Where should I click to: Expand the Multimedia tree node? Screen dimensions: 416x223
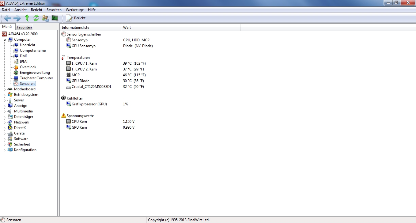[5, 111]
